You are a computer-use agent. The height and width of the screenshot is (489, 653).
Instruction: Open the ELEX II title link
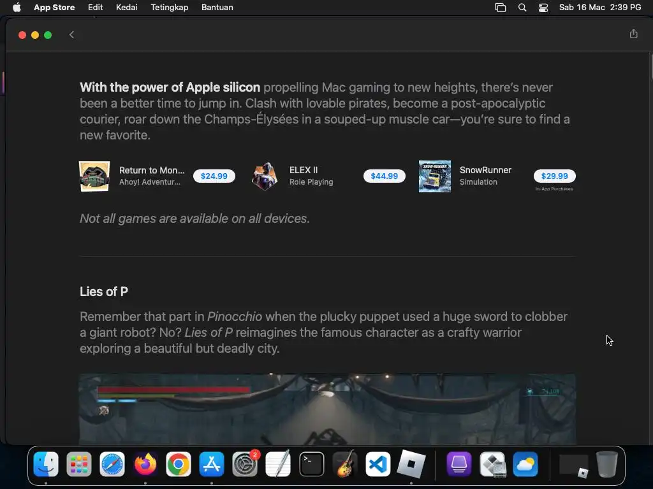(304, 170)
